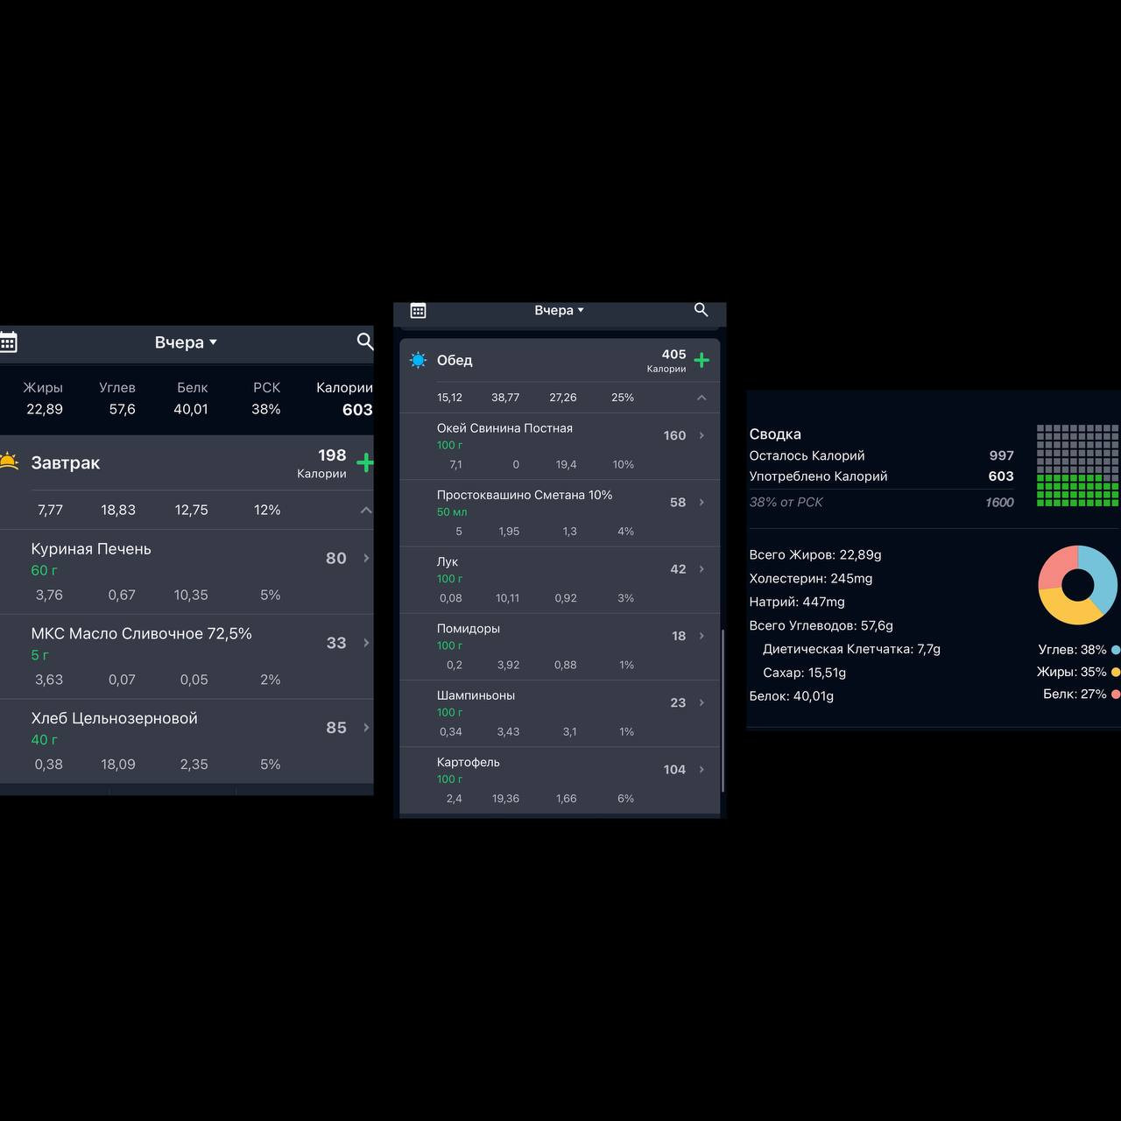The image size is (1121, 1121).
Task: Click Диетическая Клетчатка: 7,7g line
Action: click(x=851, y=649)
